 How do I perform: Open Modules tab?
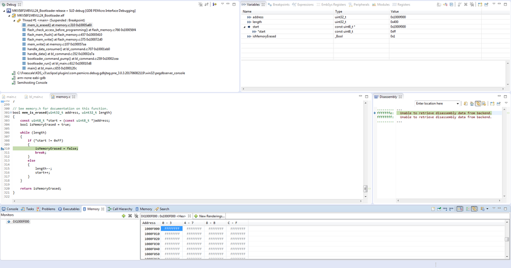click(381, 5)
